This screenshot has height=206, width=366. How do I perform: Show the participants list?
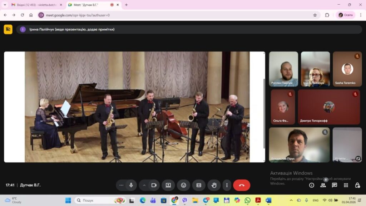pos(323,185)
